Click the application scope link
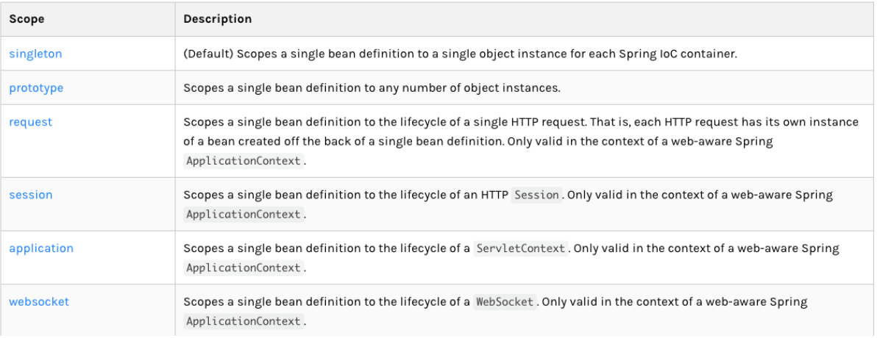The height and width of the screenshot is (338, 877). point(41,248)
